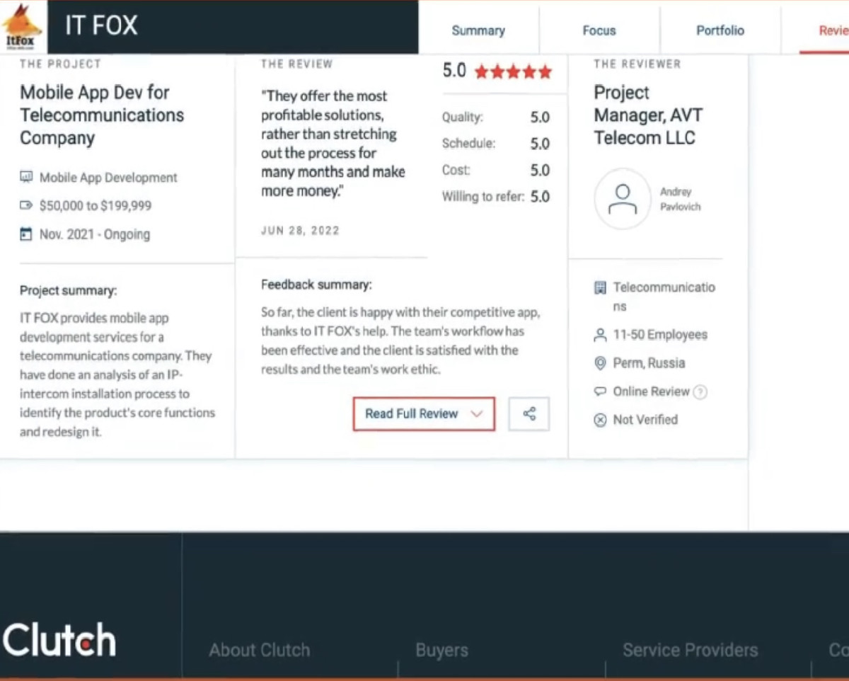Image resolution: width=849 pixels, height=681 pixels.
Task: Click the speech bubble icon beside Online Review
Action: click(x=601, y=391)
